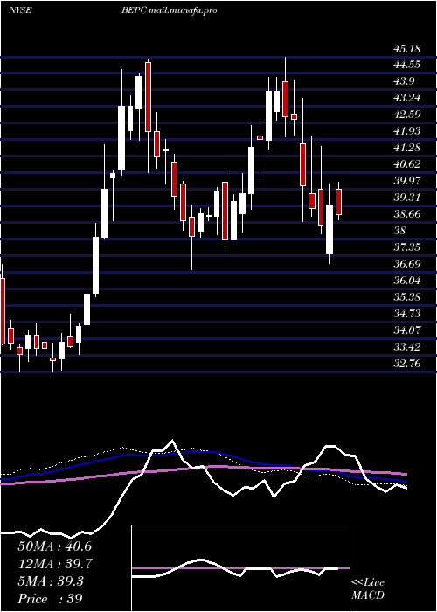Viewport: 437px width, 612px height.
Task: Click the 33.42 price axis label
Action: tap(407, 347)
